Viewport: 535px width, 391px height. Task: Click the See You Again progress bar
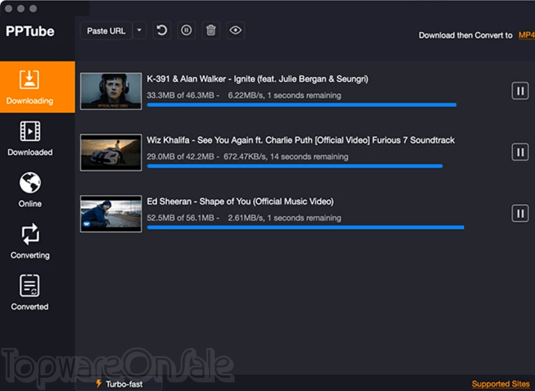click(295, 167)
